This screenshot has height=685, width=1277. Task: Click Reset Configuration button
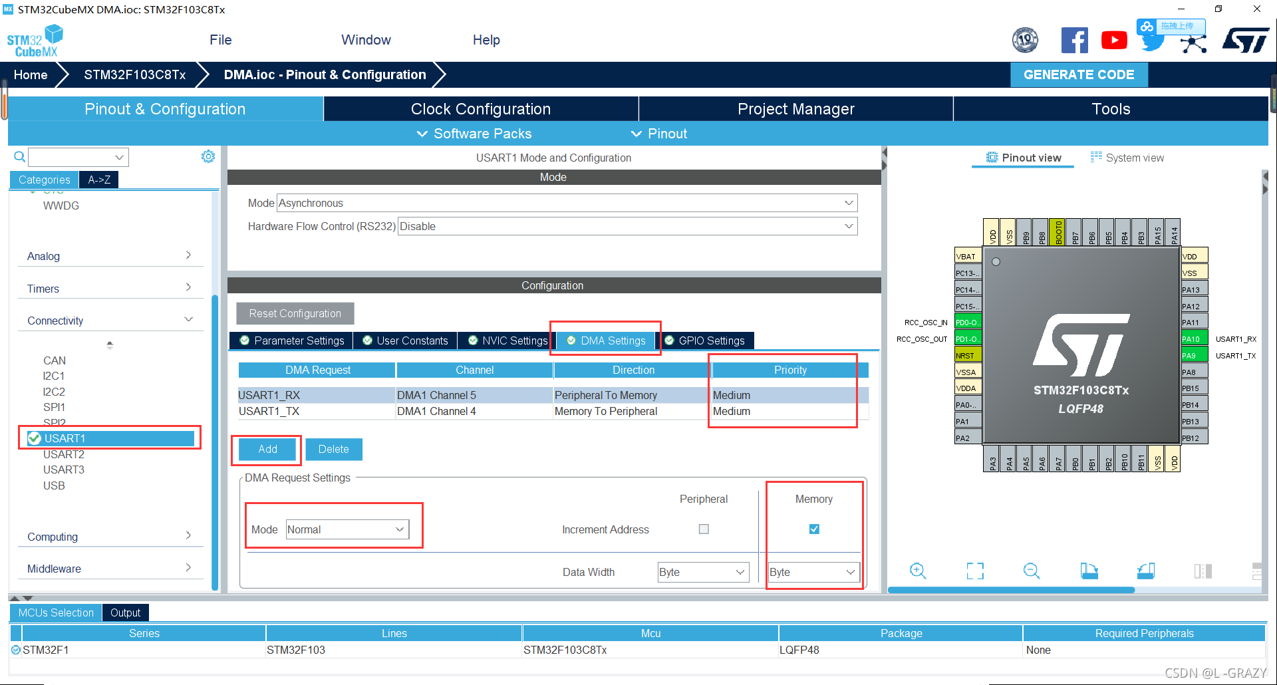tap(295, 313)
